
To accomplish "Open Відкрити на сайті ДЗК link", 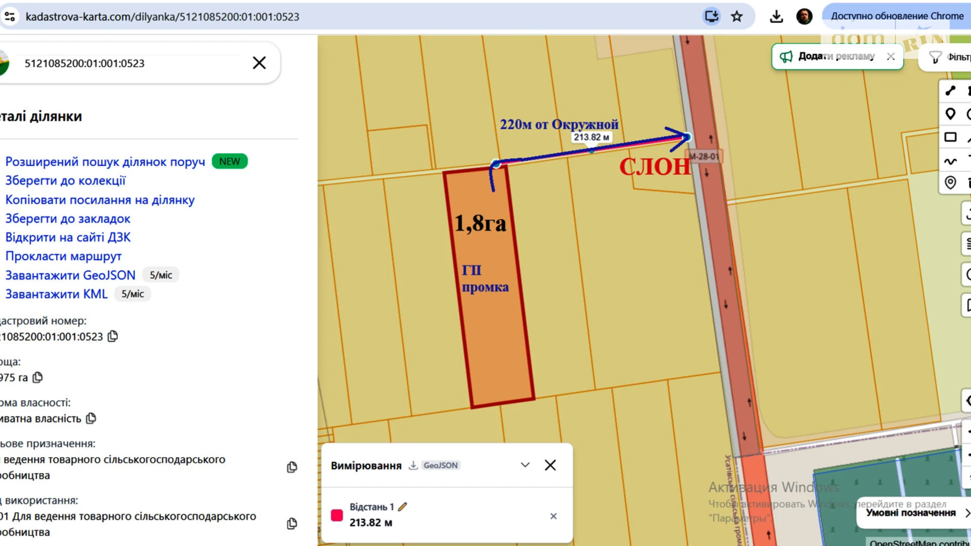I will [x=68, y=237].
